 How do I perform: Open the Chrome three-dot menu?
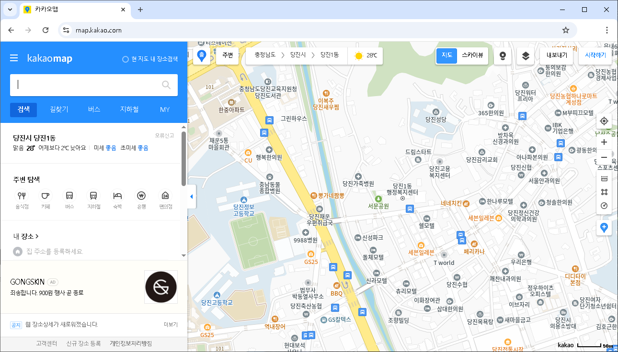(x=607, y=30)
